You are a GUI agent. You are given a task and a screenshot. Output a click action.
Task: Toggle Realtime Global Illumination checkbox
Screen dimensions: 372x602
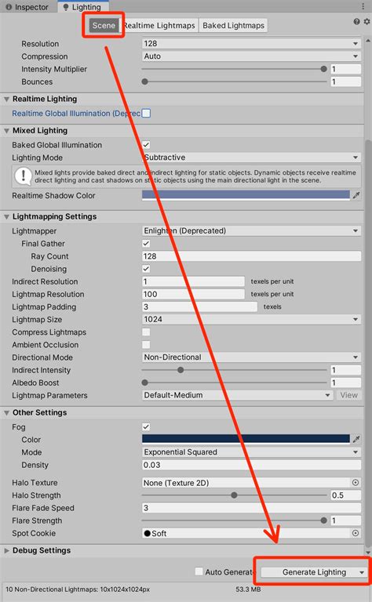(146, 113)
